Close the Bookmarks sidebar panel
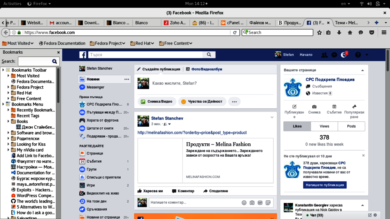Image resolution: width=390 pixels, height=219 pixels. 58,52
